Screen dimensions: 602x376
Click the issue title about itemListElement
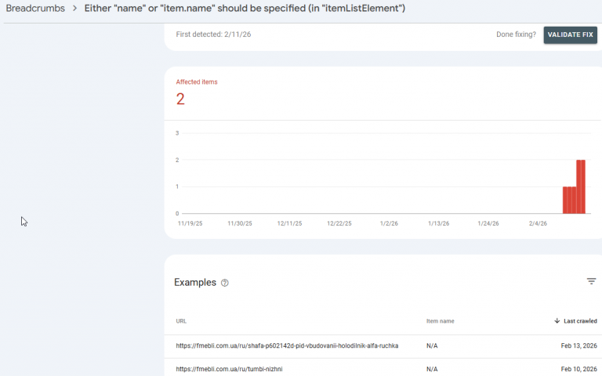coord(245,9)
